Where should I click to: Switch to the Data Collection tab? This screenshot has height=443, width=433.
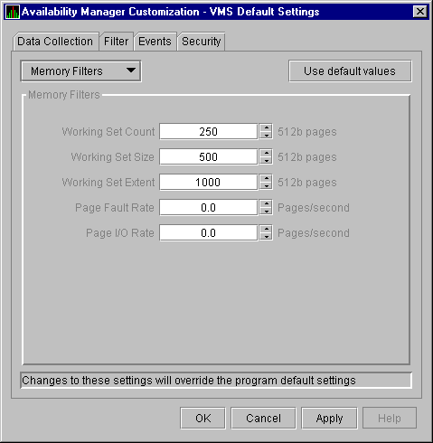(55, 42)
